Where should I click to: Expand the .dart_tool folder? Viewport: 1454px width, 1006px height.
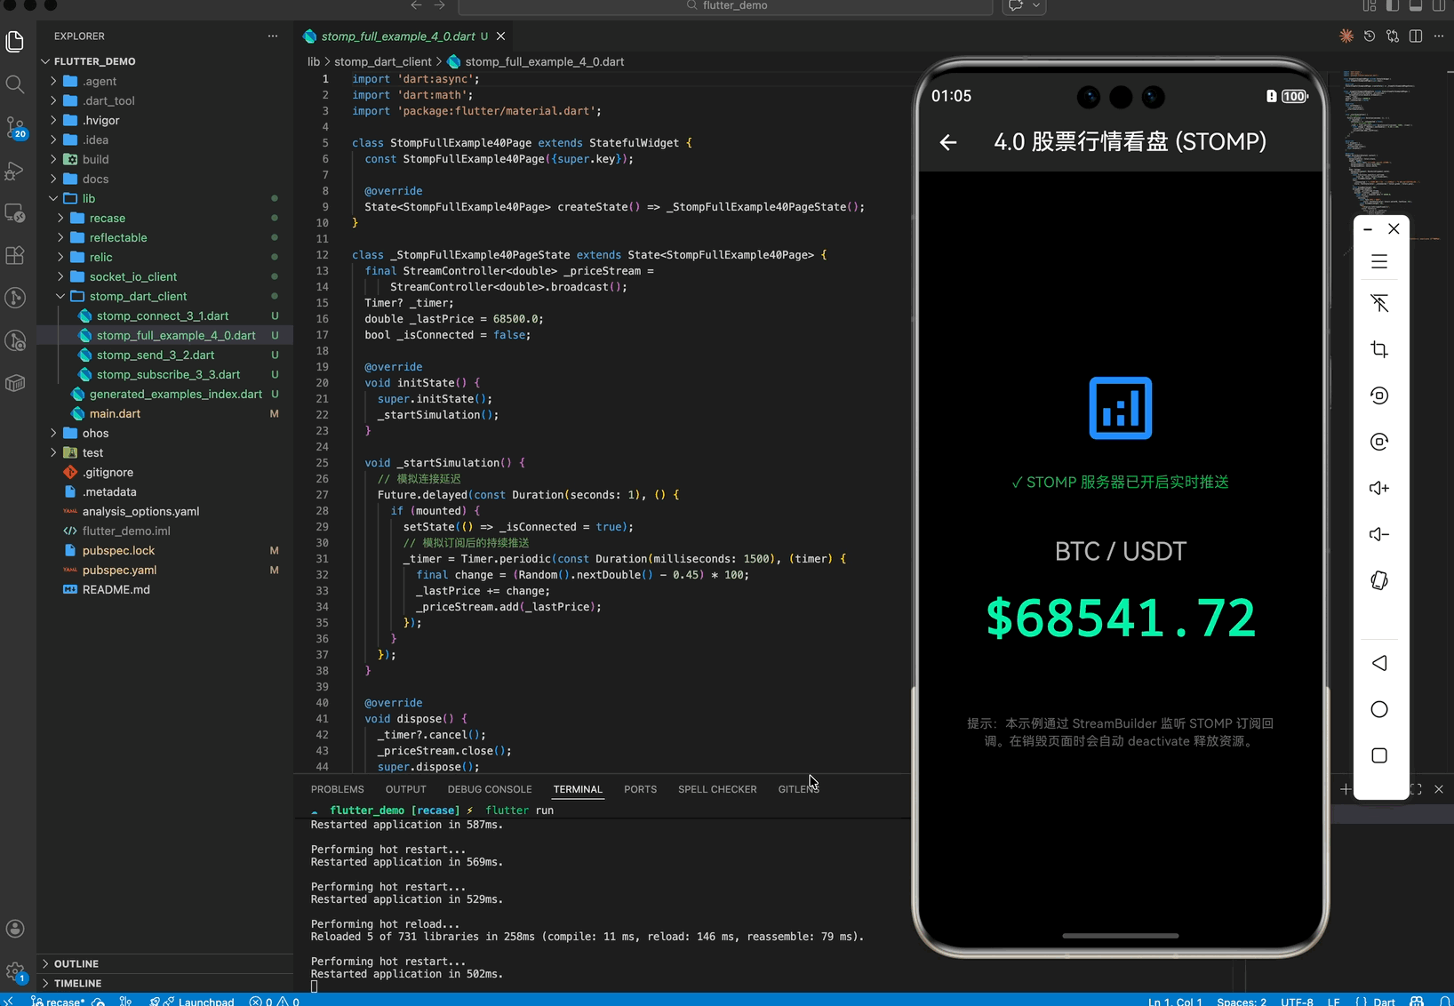tap(164, 100)
